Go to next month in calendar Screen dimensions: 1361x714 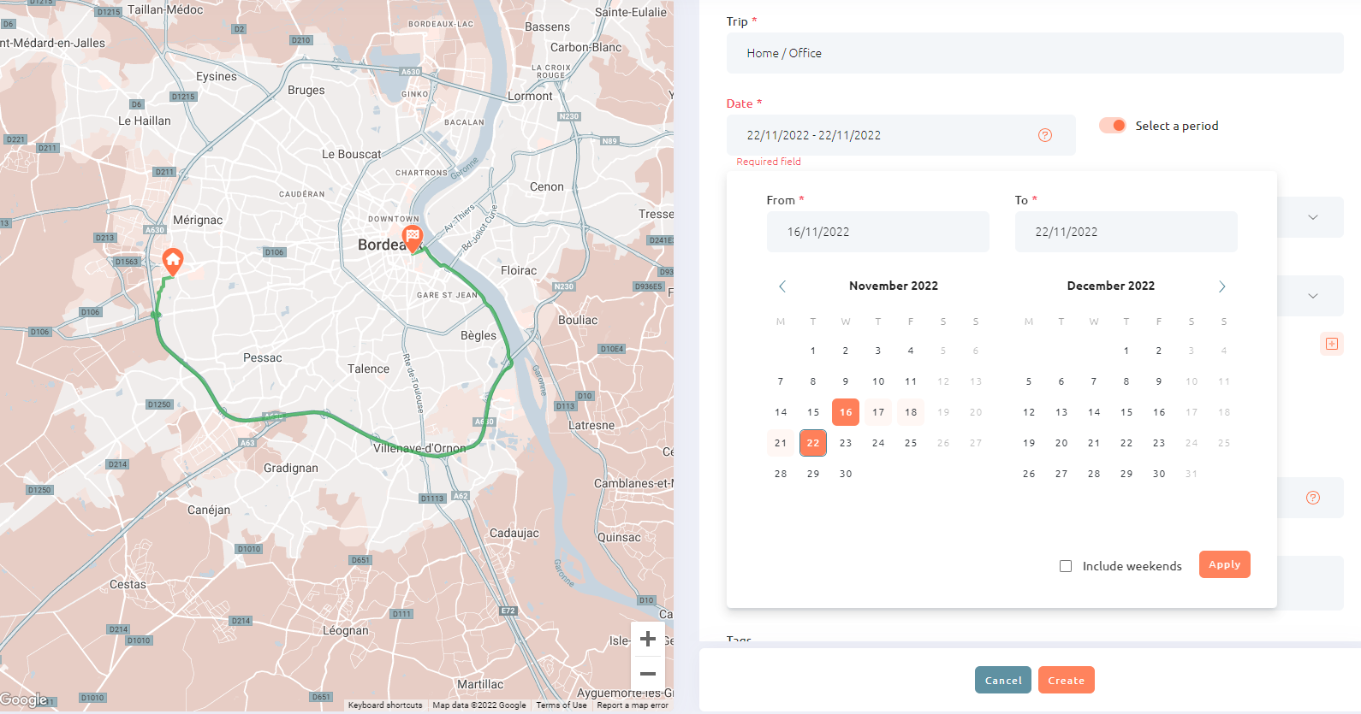click(x=1222, y=286)
